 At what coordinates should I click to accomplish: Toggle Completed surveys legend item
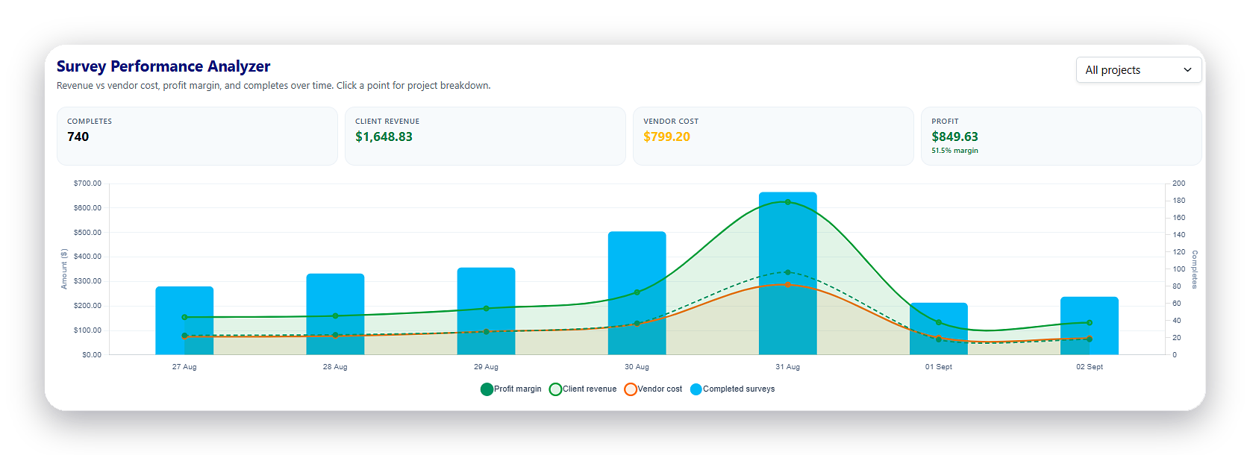[732, 389]
